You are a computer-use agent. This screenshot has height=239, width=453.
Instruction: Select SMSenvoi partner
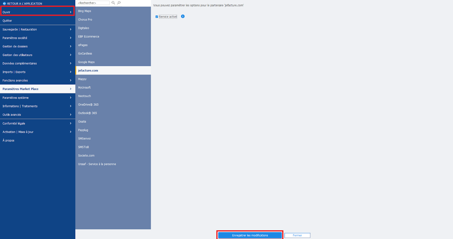tap(113, 139)
